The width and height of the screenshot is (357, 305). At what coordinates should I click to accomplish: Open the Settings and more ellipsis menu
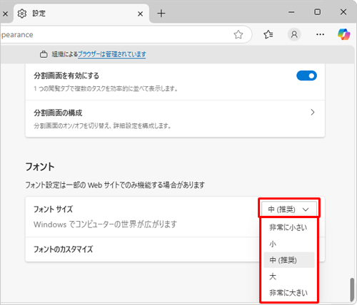point(320,35)
